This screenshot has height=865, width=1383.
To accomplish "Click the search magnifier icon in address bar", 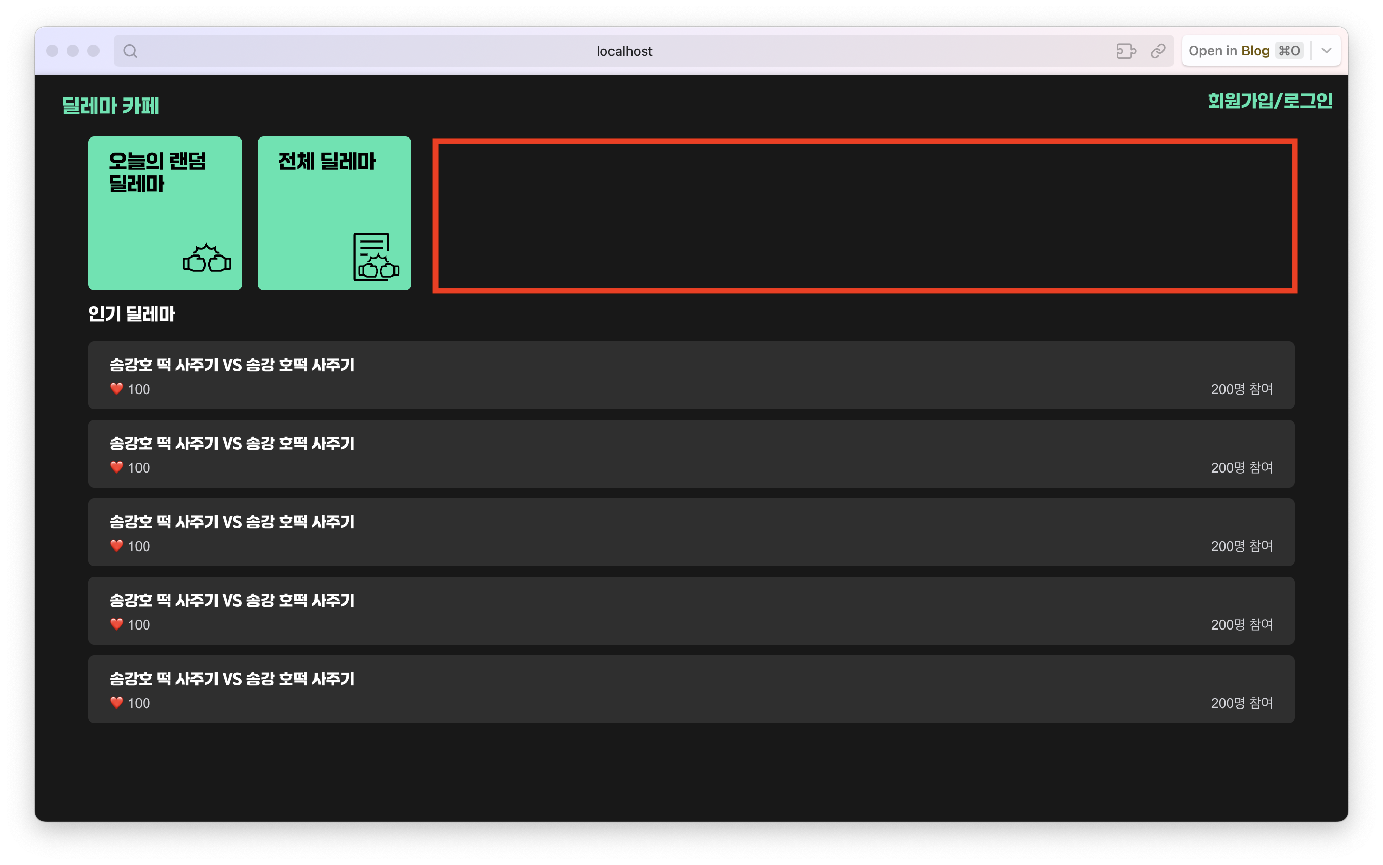I will [x=130, y=51].
